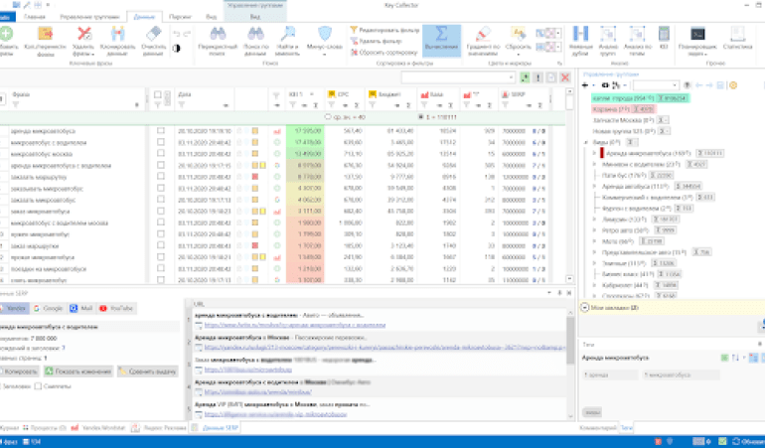Click the red X button beside quick filter

[565, 77]
